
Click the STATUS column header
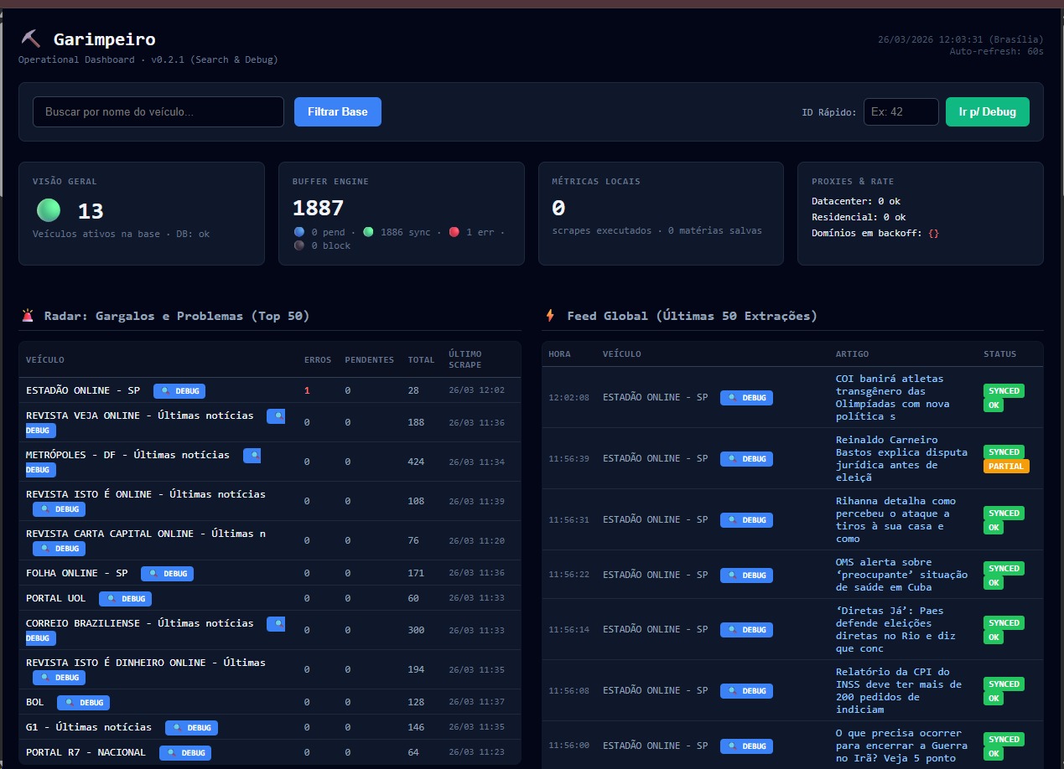click(x=999, y=354)
